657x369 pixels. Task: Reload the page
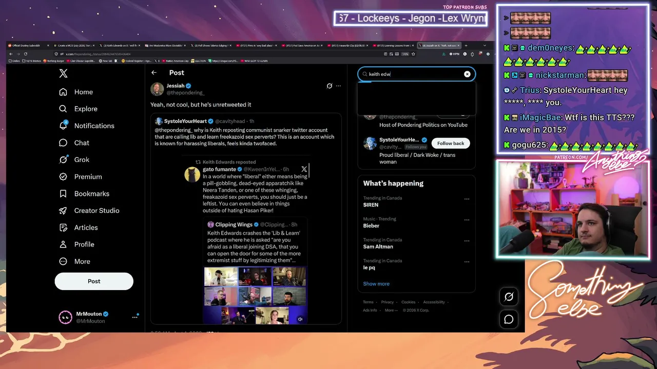click(25, 54)
